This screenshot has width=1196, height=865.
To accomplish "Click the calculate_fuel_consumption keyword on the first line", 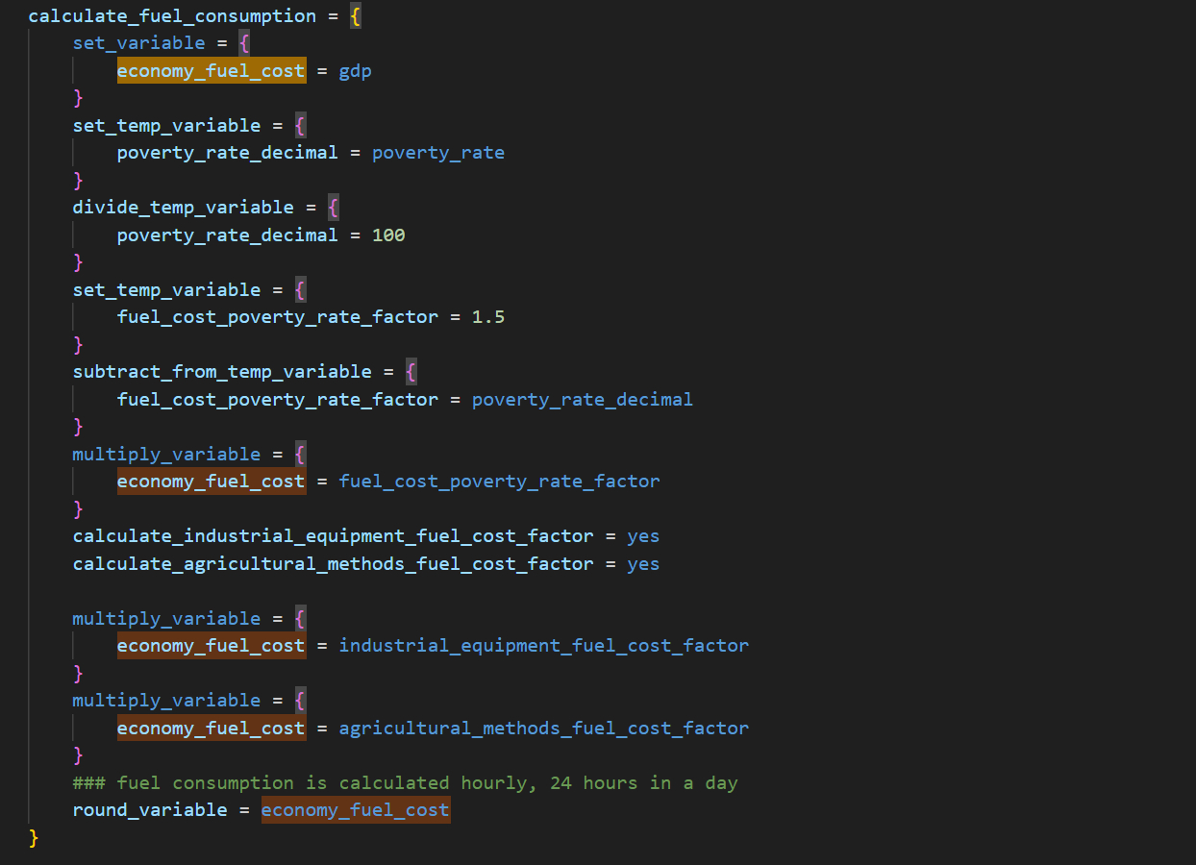I will [x=172, y=16].
